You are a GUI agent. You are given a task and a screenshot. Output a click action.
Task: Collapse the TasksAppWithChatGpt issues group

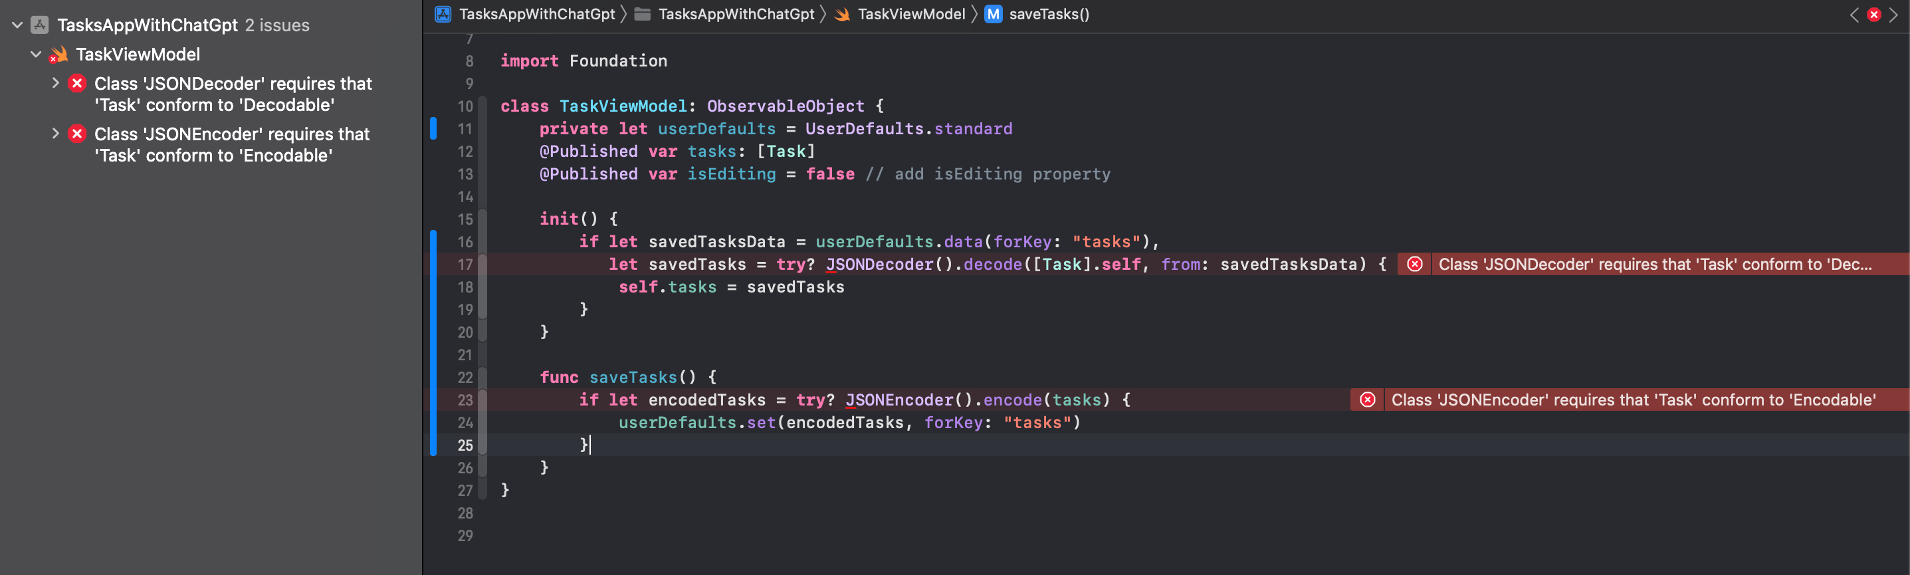pos(17,25)
